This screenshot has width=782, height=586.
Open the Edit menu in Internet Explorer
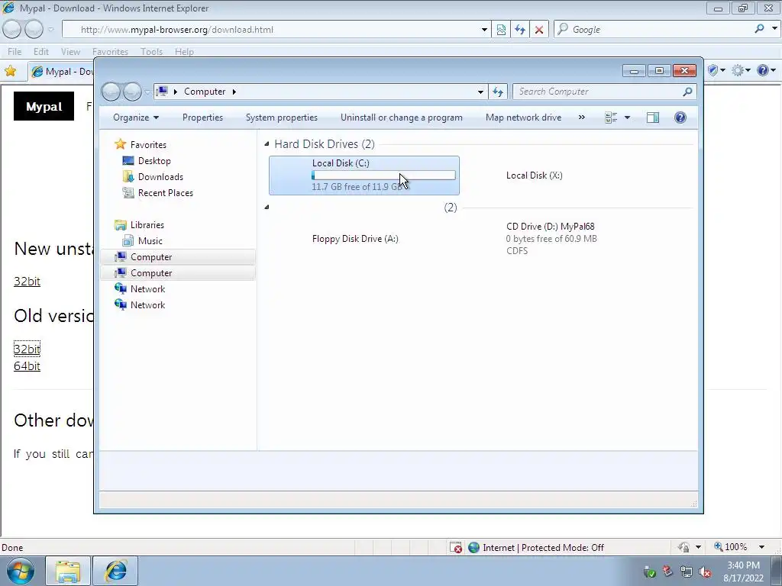click(x=41, y=52)
